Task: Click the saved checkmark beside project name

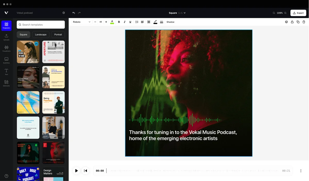Action: (64, 13)
